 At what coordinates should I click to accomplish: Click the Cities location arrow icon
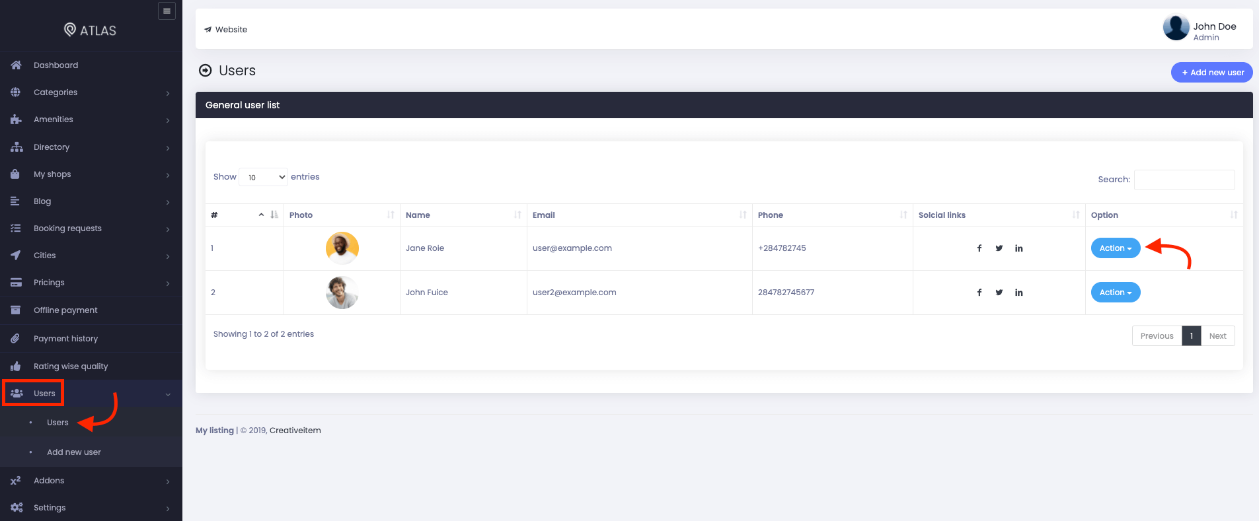pos(16,256)
